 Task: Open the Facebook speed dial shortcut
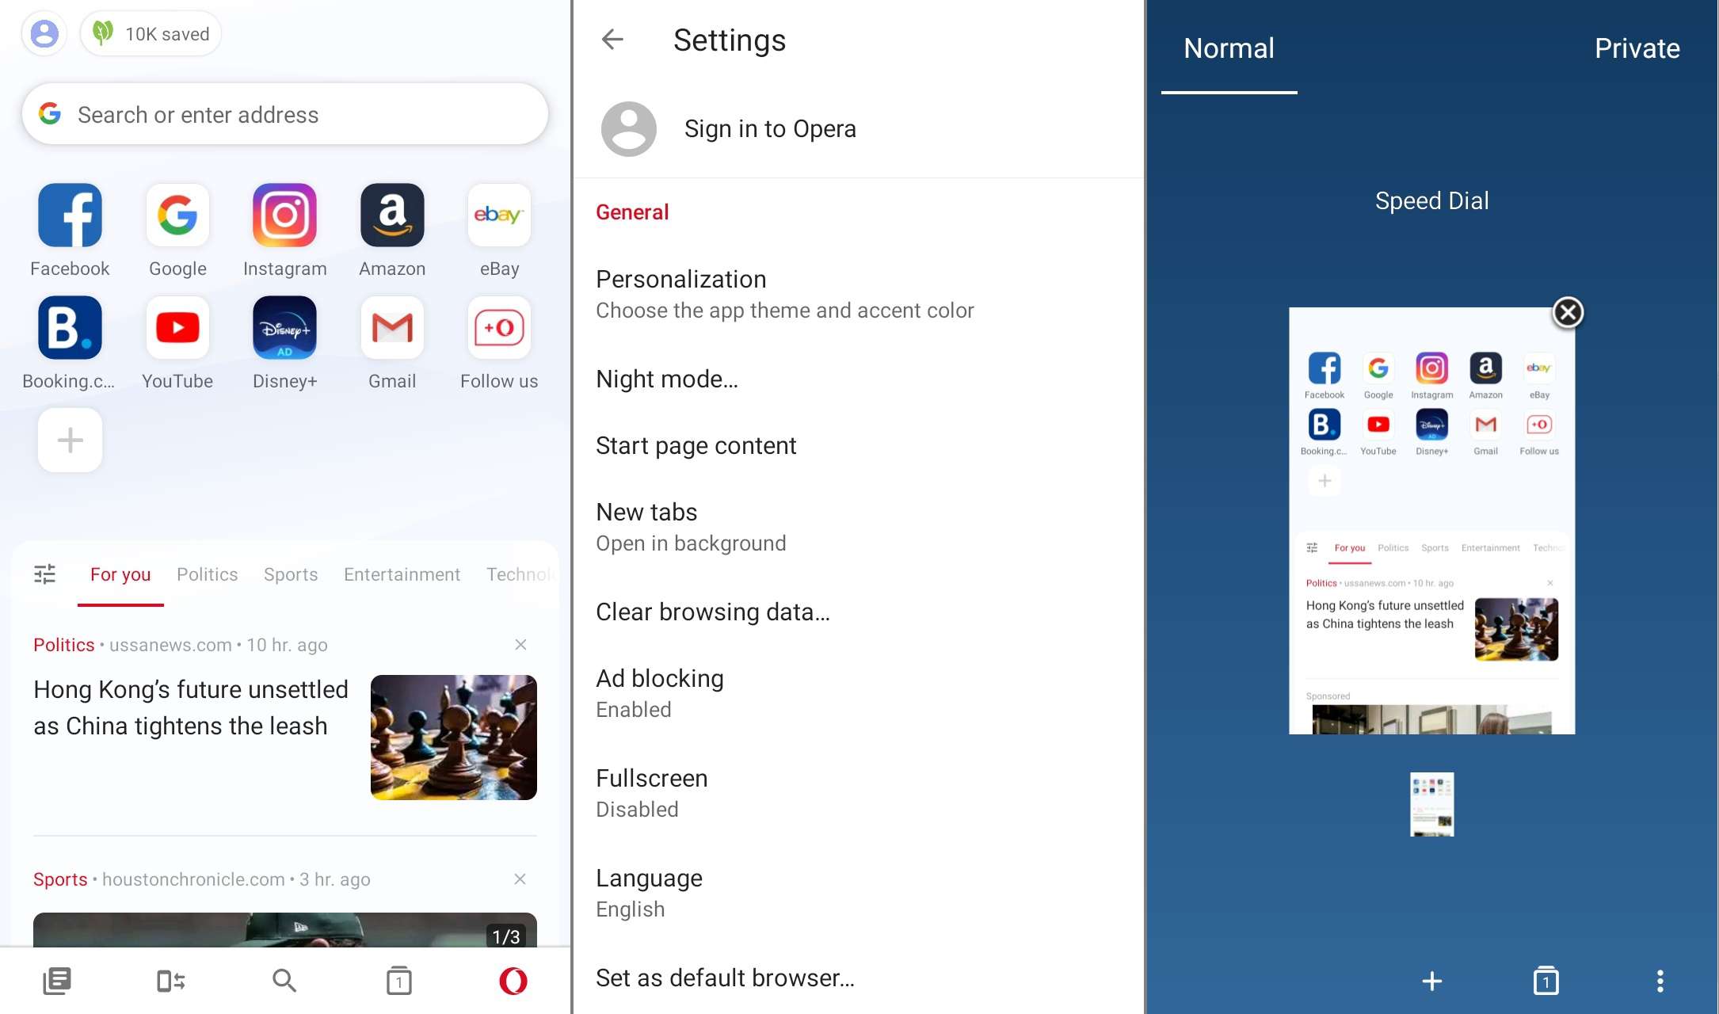tap(70, 230)
